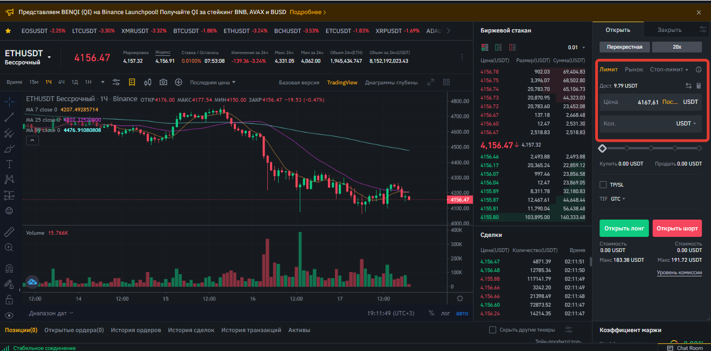This screenshot has height=351, width=711.
Task: Select the pattern drawing tool
Action: (x=9, y=179)
